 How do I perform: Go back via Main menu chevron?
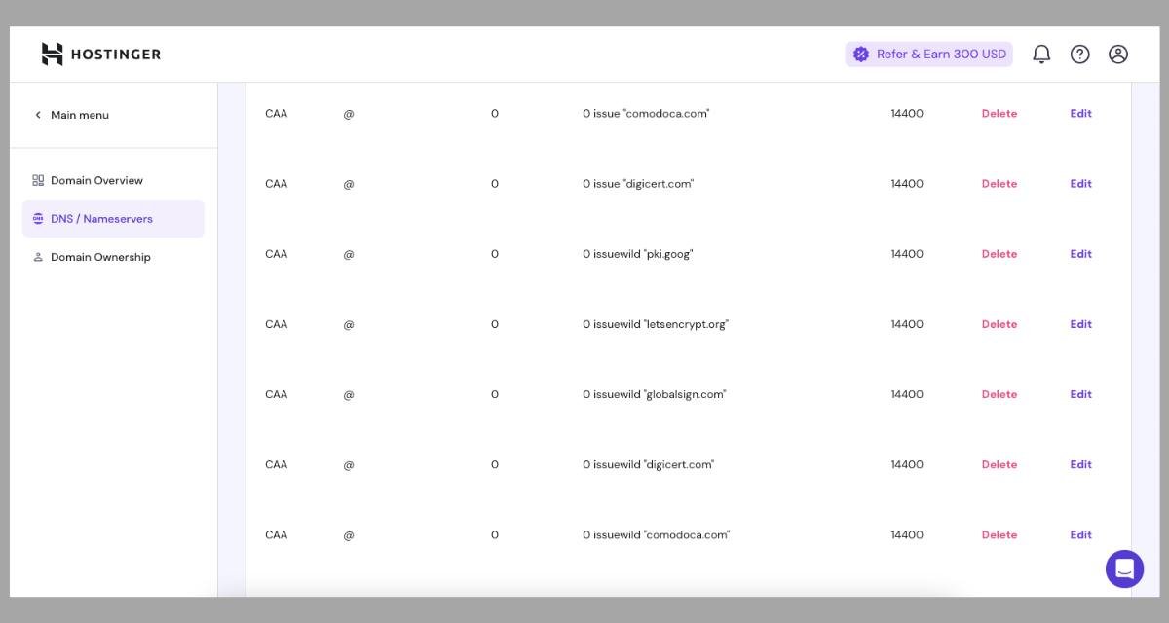(x=38, y=115)
